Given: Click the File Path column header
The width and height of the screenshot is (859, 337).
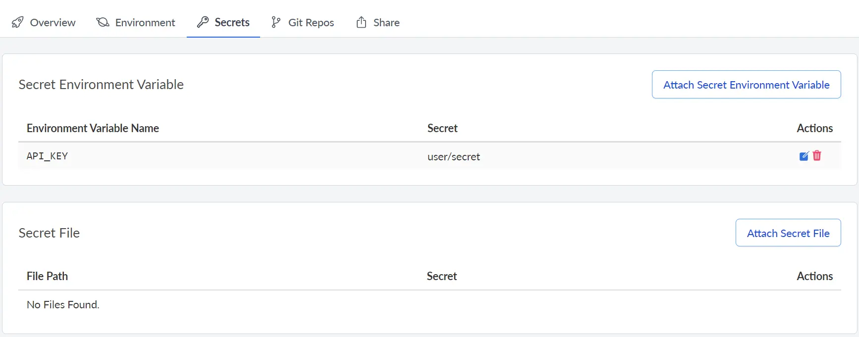Looking at the screenshot, I should point(47,276).
